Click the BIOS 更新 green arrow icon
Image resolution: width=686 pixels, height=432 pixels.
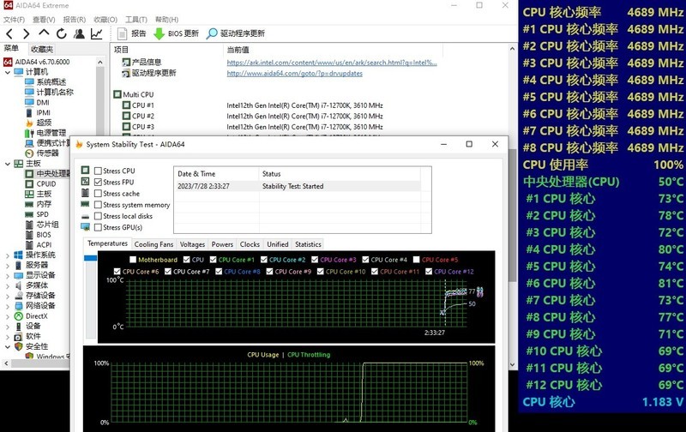click(159, 33)
